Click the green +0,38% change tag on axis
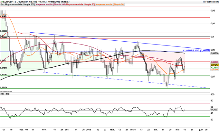 [214, 67]
